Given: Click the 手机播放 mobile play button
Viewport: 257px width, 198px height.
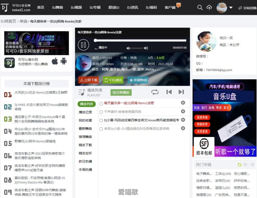Looking at the screenshot, I should pos(113,80).
